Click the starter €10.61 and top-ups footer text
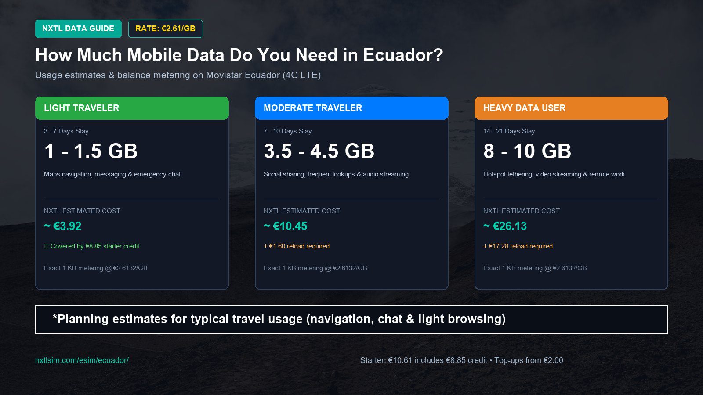Viewport: 703px width, 395px height. click(462, 360)
